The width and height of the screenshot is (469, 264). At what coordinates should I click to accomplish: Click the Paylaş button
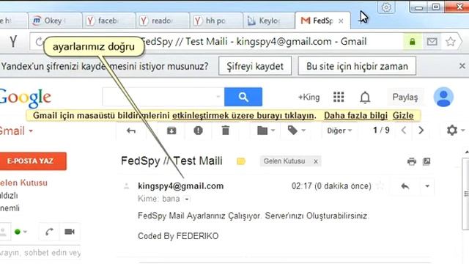(405, 97)
